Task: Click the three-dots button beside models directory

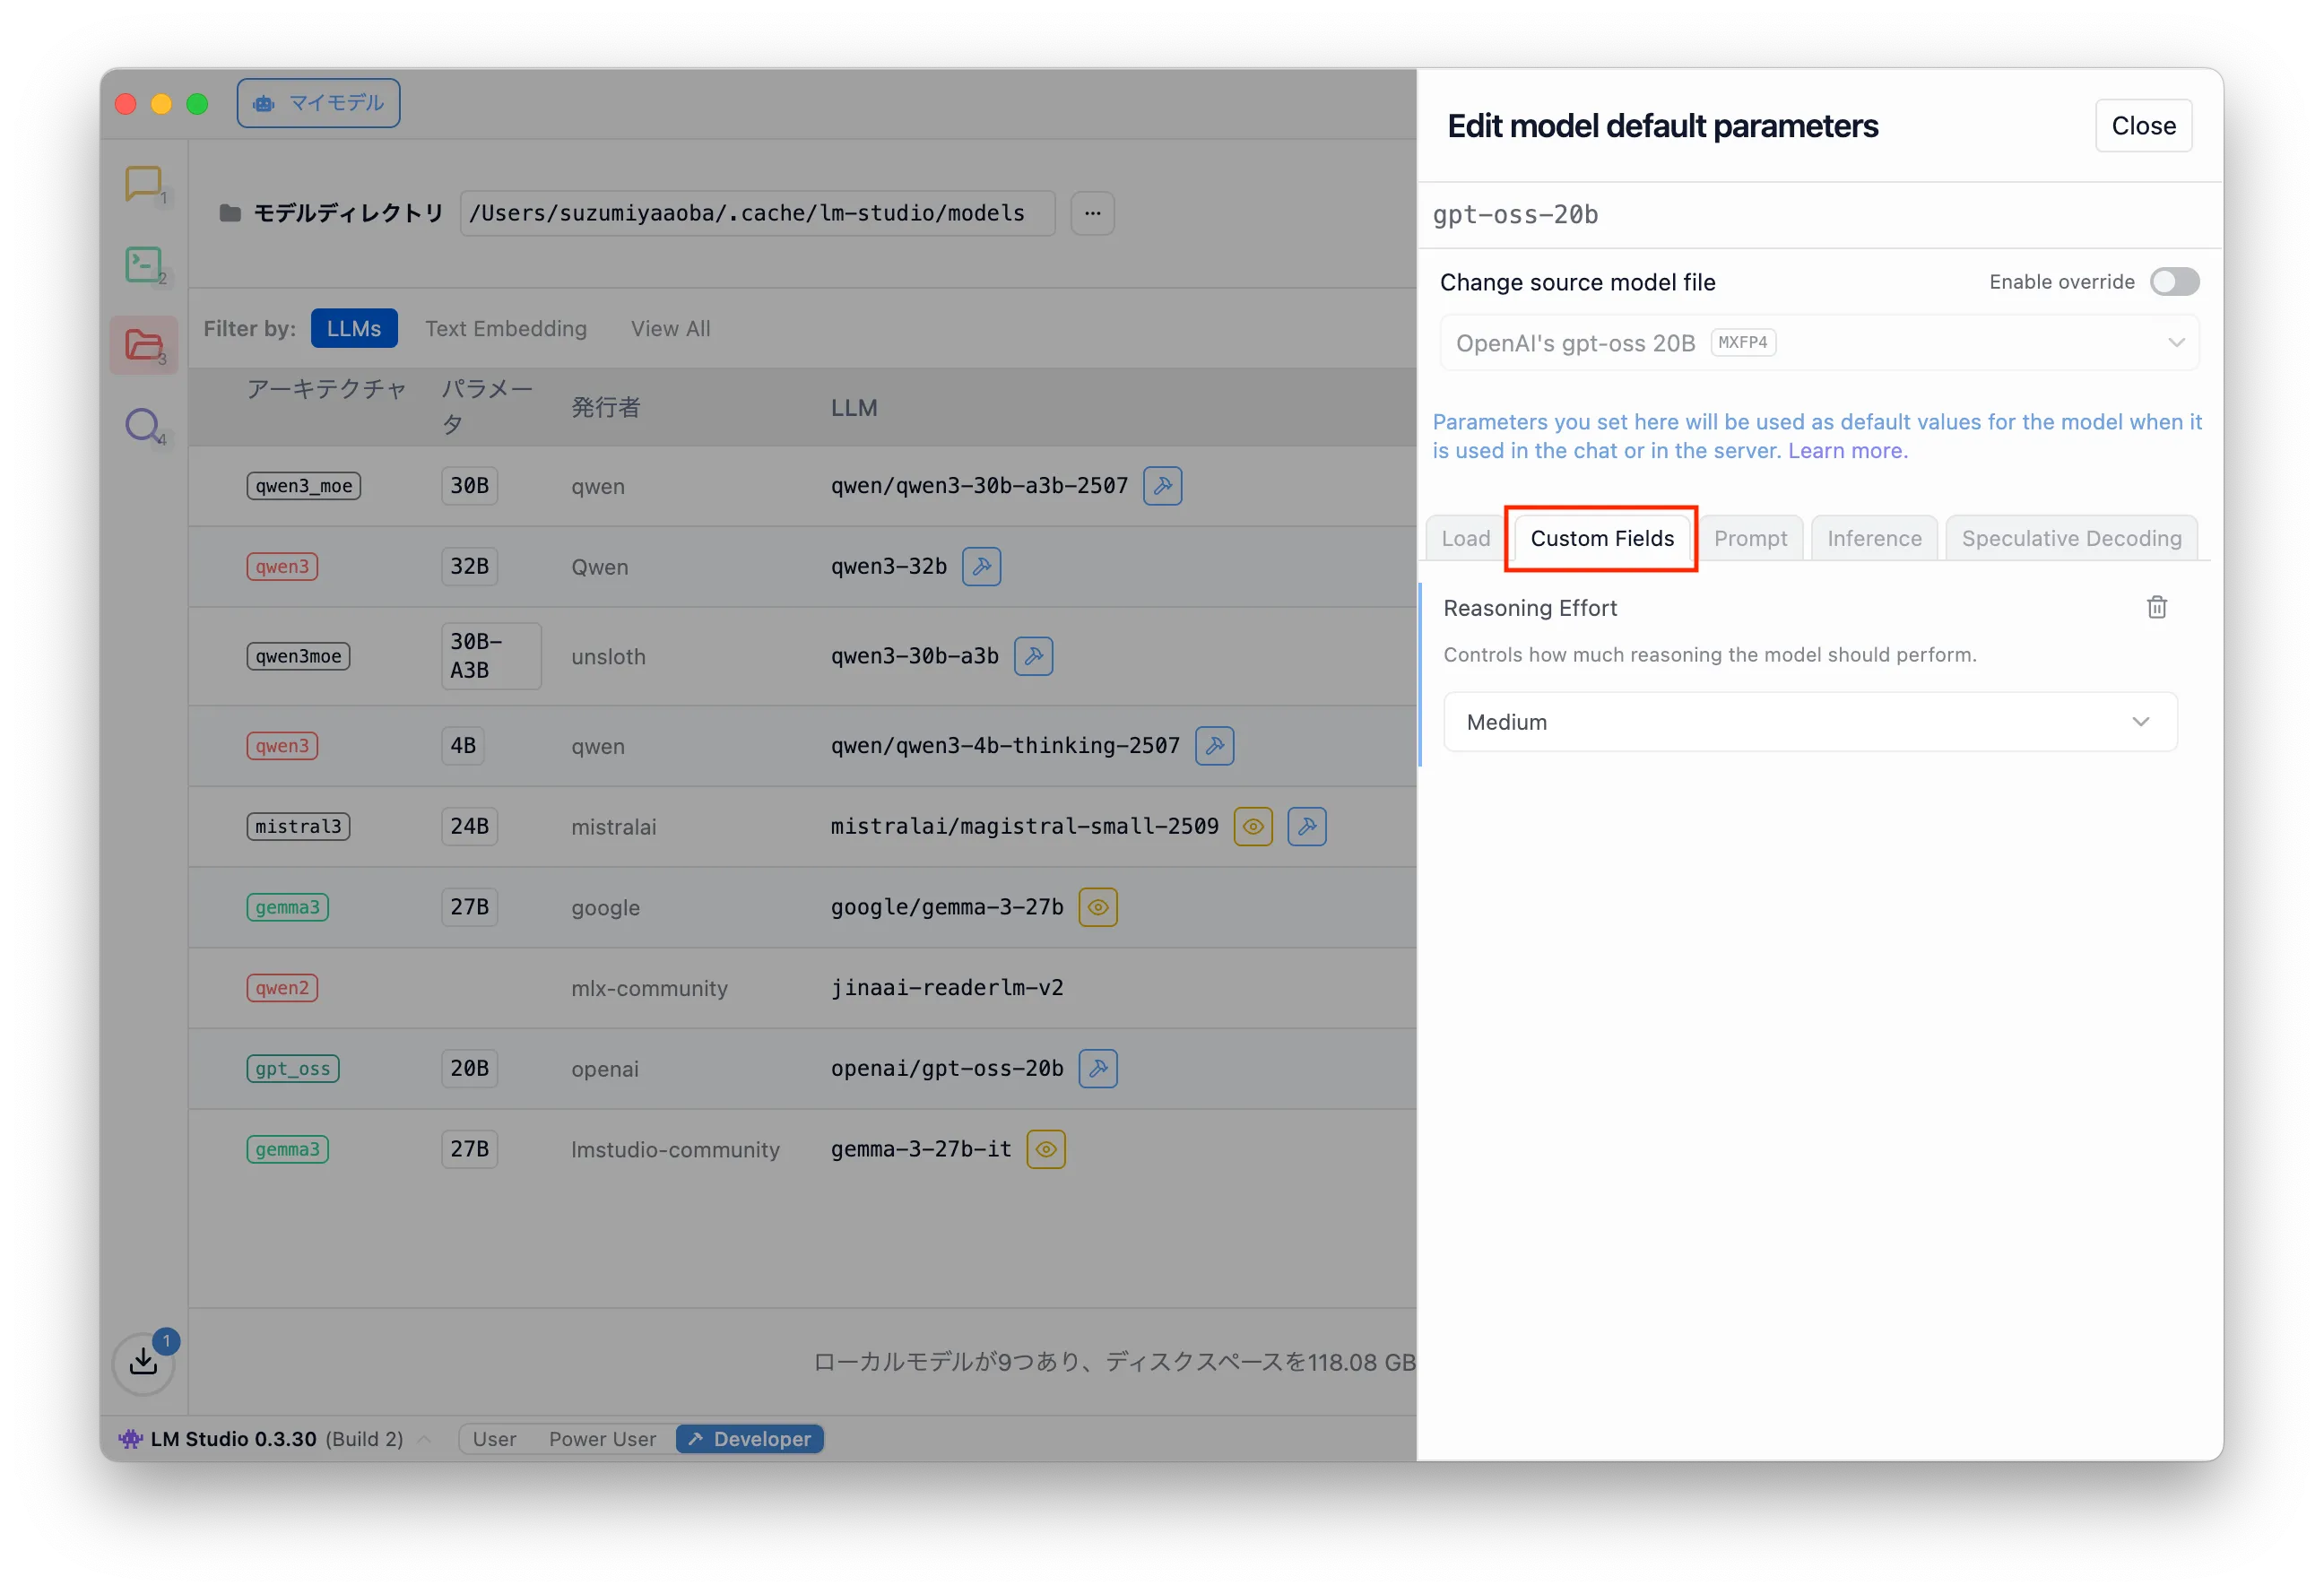Action: pyautogui.click(x=1092, y=213)
